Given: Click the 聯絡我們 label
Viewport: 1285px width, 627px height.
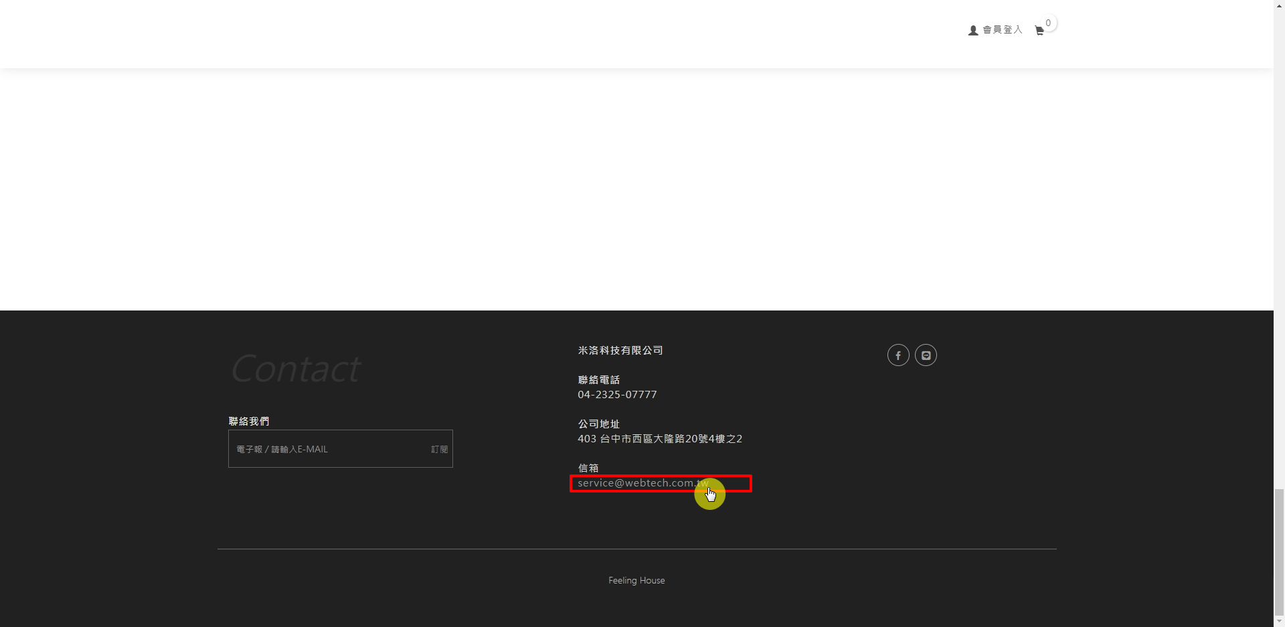Looking at the screenshot, I should click(x=249, y=422).
